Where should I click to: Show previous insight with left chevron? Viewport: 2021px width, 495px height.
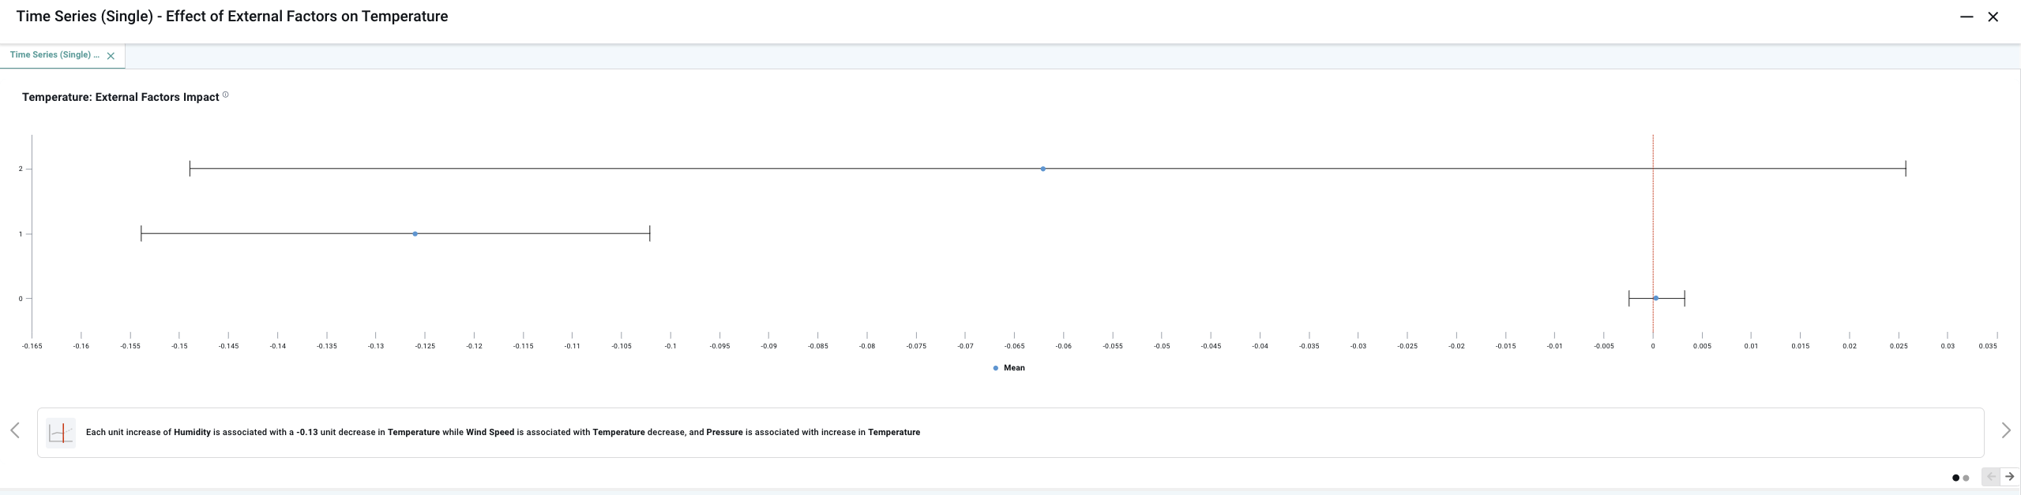click(15, 430)
